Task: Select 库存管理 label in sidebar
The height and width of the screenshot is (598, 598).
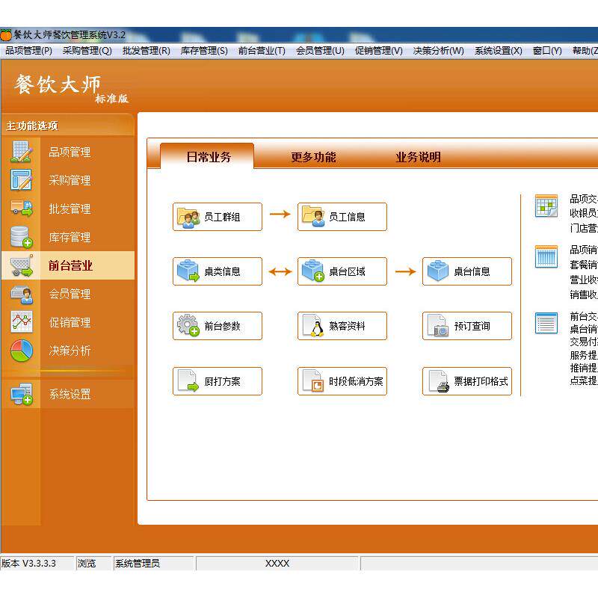Action: click(x=70, y=237)
